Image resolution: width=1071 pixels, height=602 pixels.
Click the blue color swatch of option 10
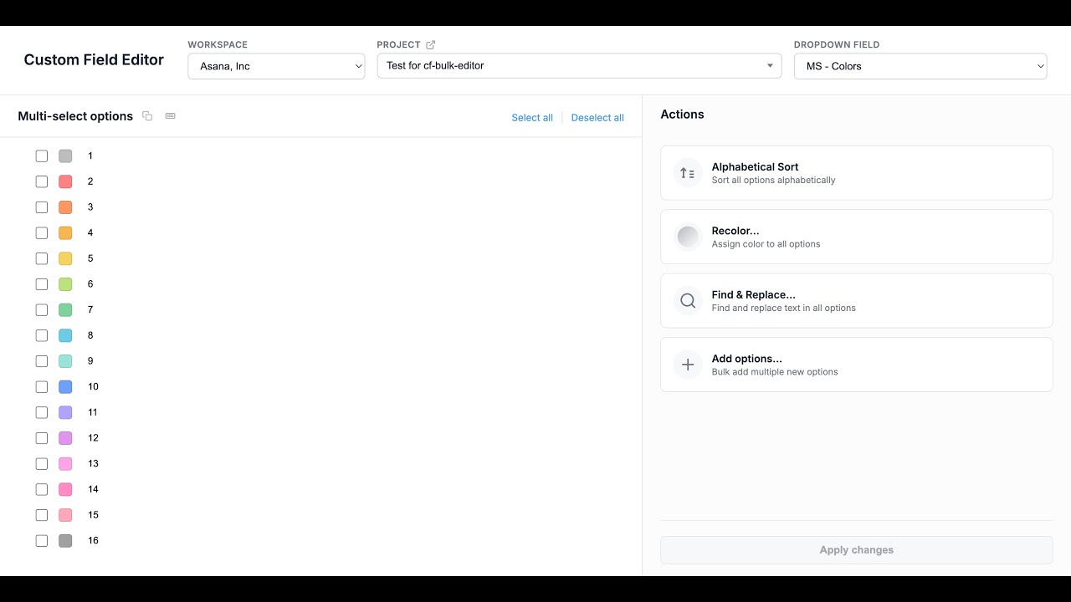(x=65, y=387)
